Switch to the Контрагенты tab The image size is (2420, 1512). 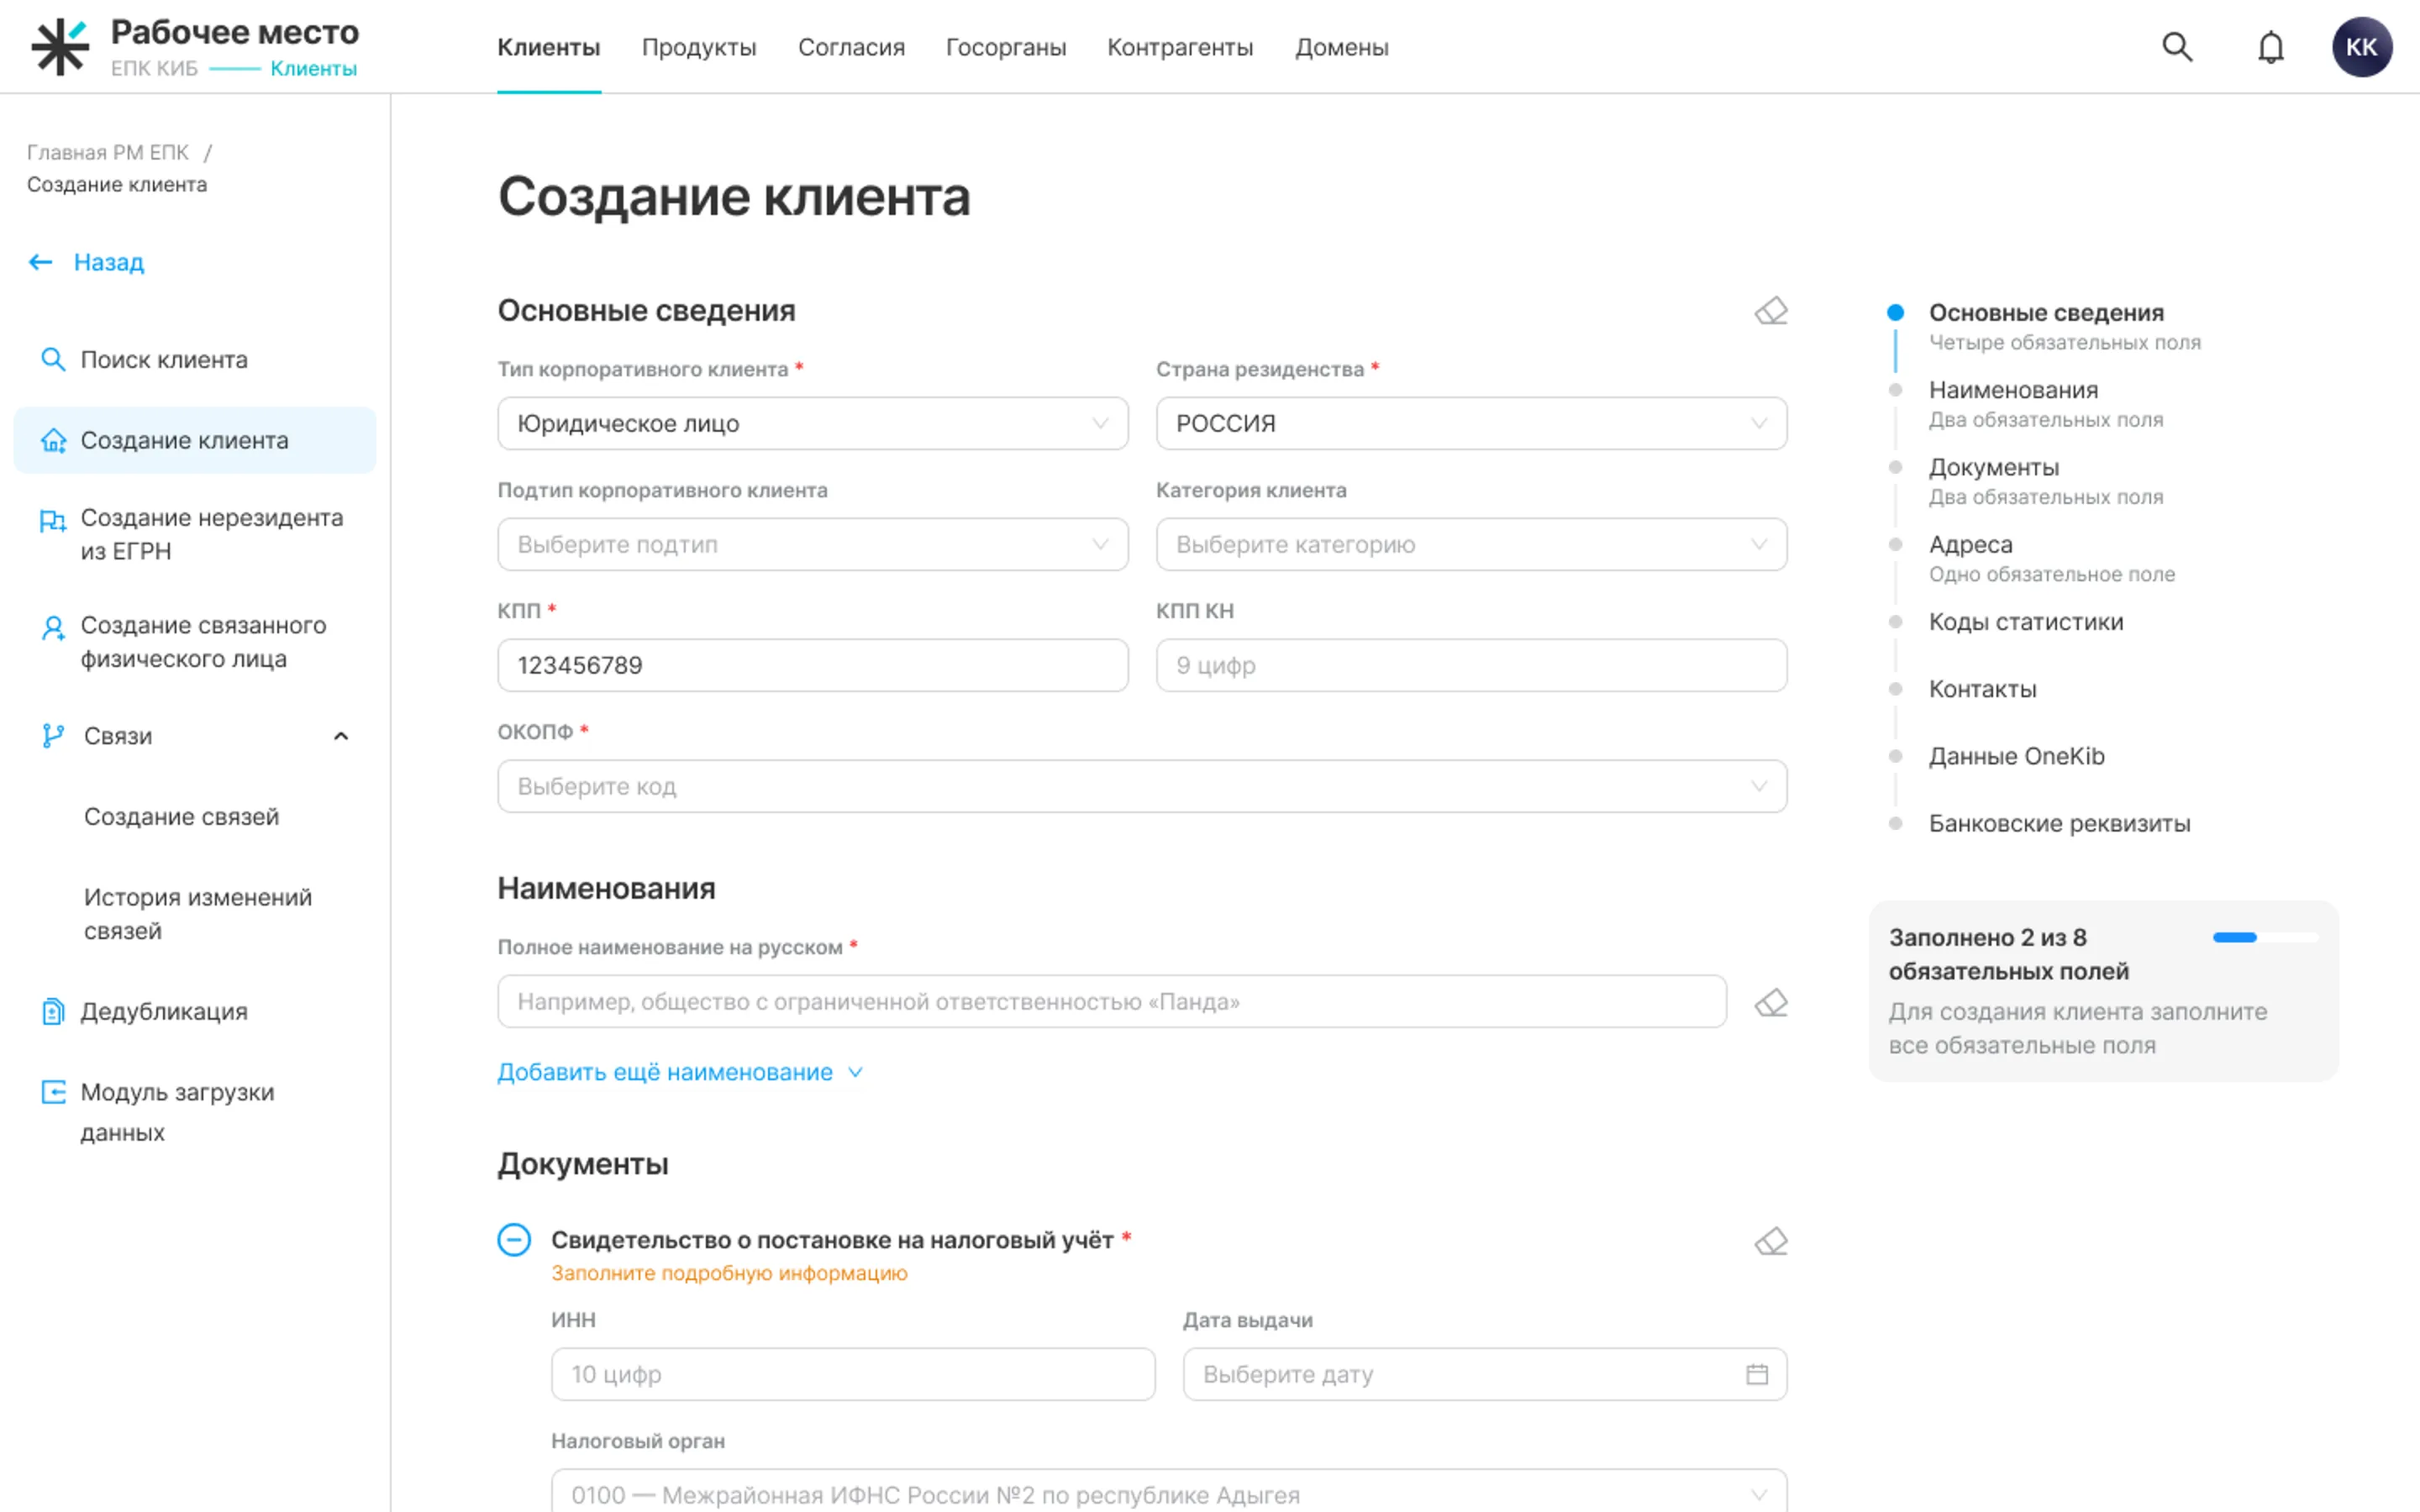click(x=1180, y=47)
